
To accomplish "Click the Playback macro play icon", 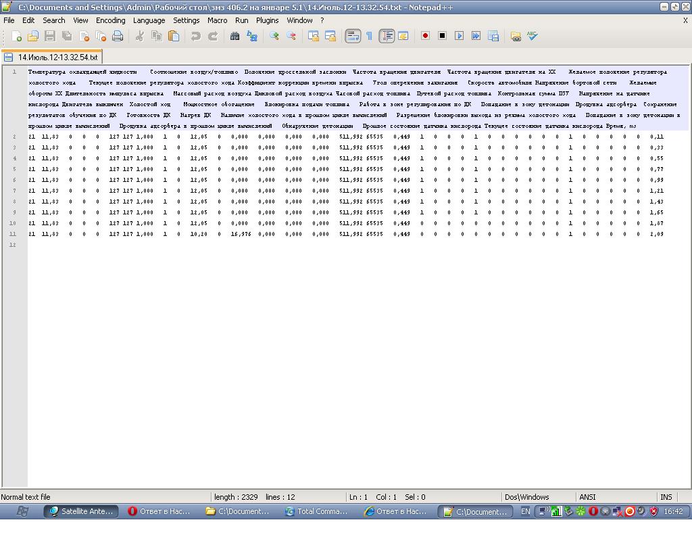I will (459, 37).
